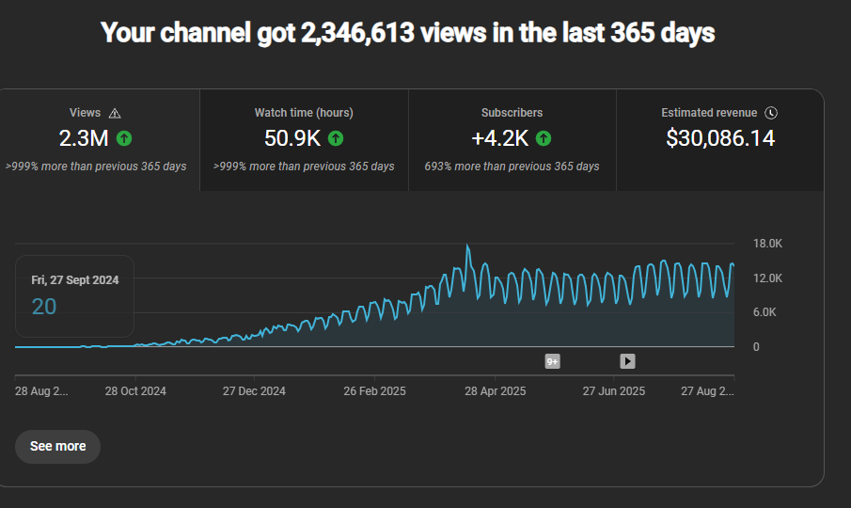Click green up-arrow icon next to 50.9K
This screenshot has width=851, height=508.
(336, 138)
